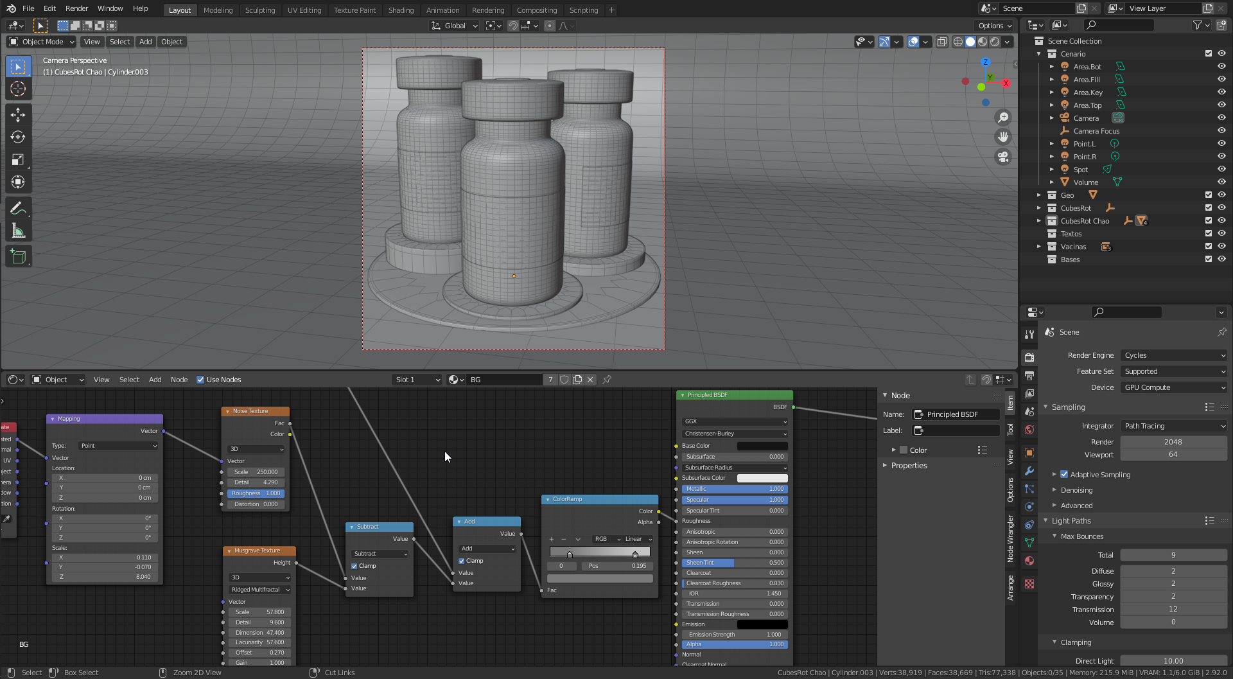Screen dimensions: 1233x679
Task: Select the Rotate tool
Action: point(18,137)
